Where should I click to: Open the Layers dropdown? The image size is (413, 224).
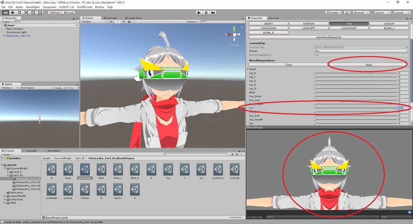[x=382, y=13]
